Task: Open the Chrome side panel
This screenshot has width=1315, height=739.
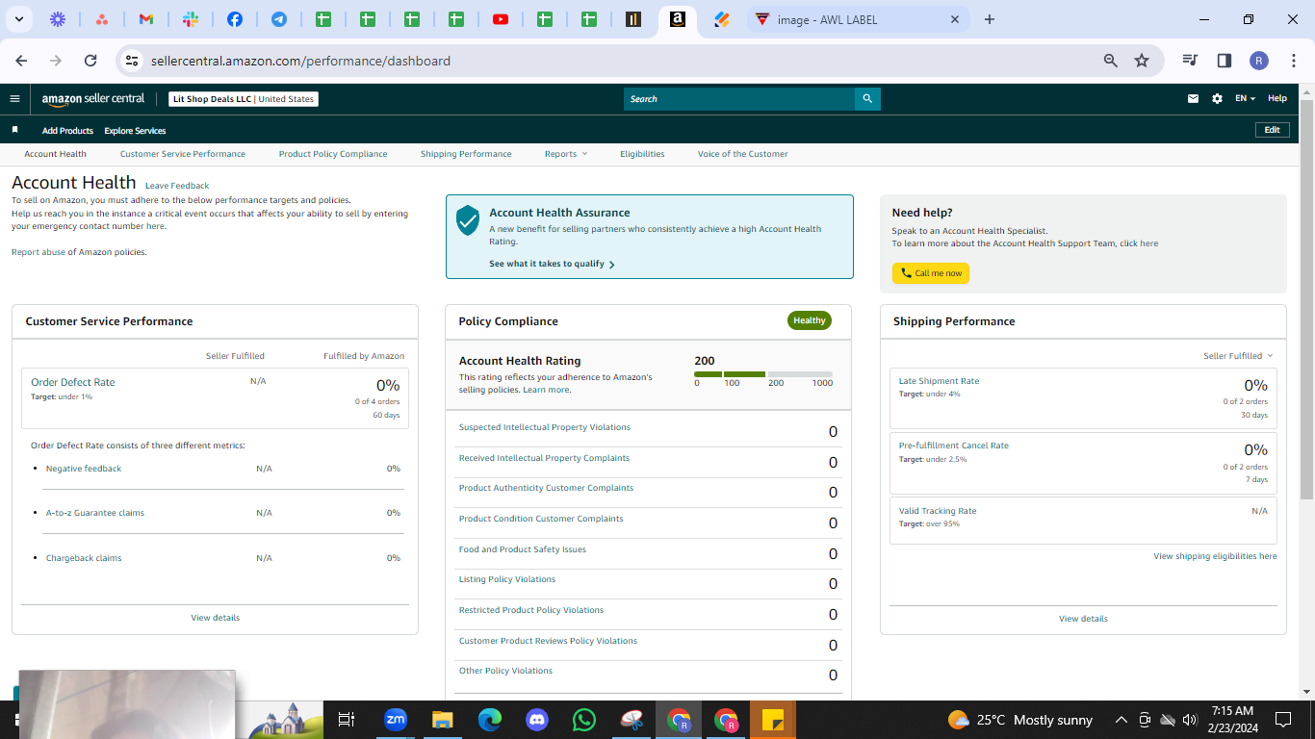Action: (1225, 61)
